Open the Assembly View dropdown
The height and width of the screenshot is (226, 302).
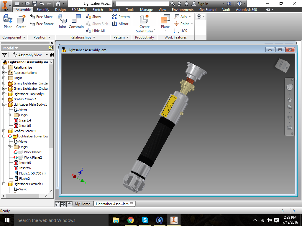(47, 55)
